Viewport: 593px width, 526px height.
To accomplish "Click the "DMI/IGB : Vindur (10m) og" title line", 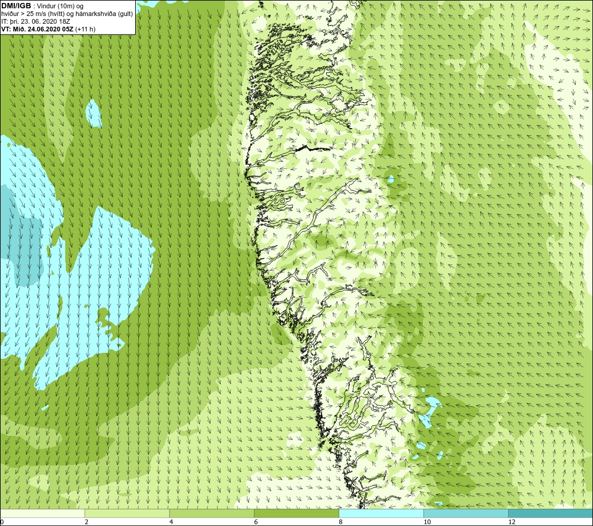I will click(42, 6).
